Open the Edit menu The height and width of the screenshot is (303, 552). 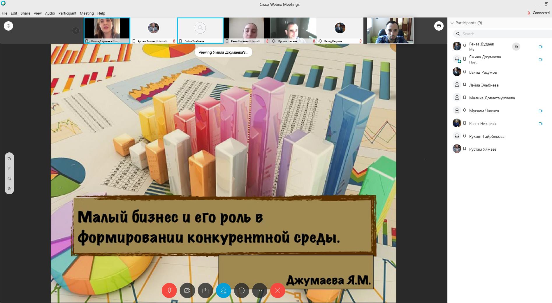coord(14,13)
